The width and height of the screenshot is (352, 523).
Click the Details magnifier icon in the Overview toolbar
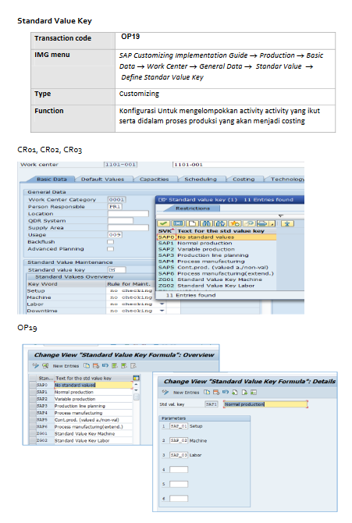(45, 365)
